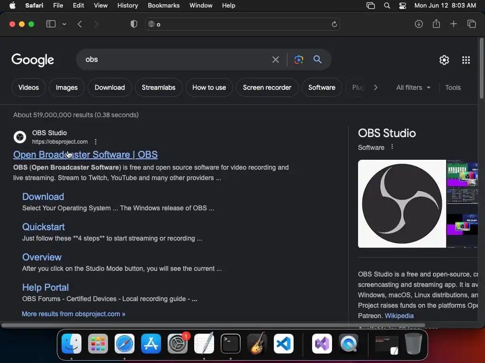Open the Safari menu
Image resolution: width=485 pixels, height=363 pixels.
[34, 6]
